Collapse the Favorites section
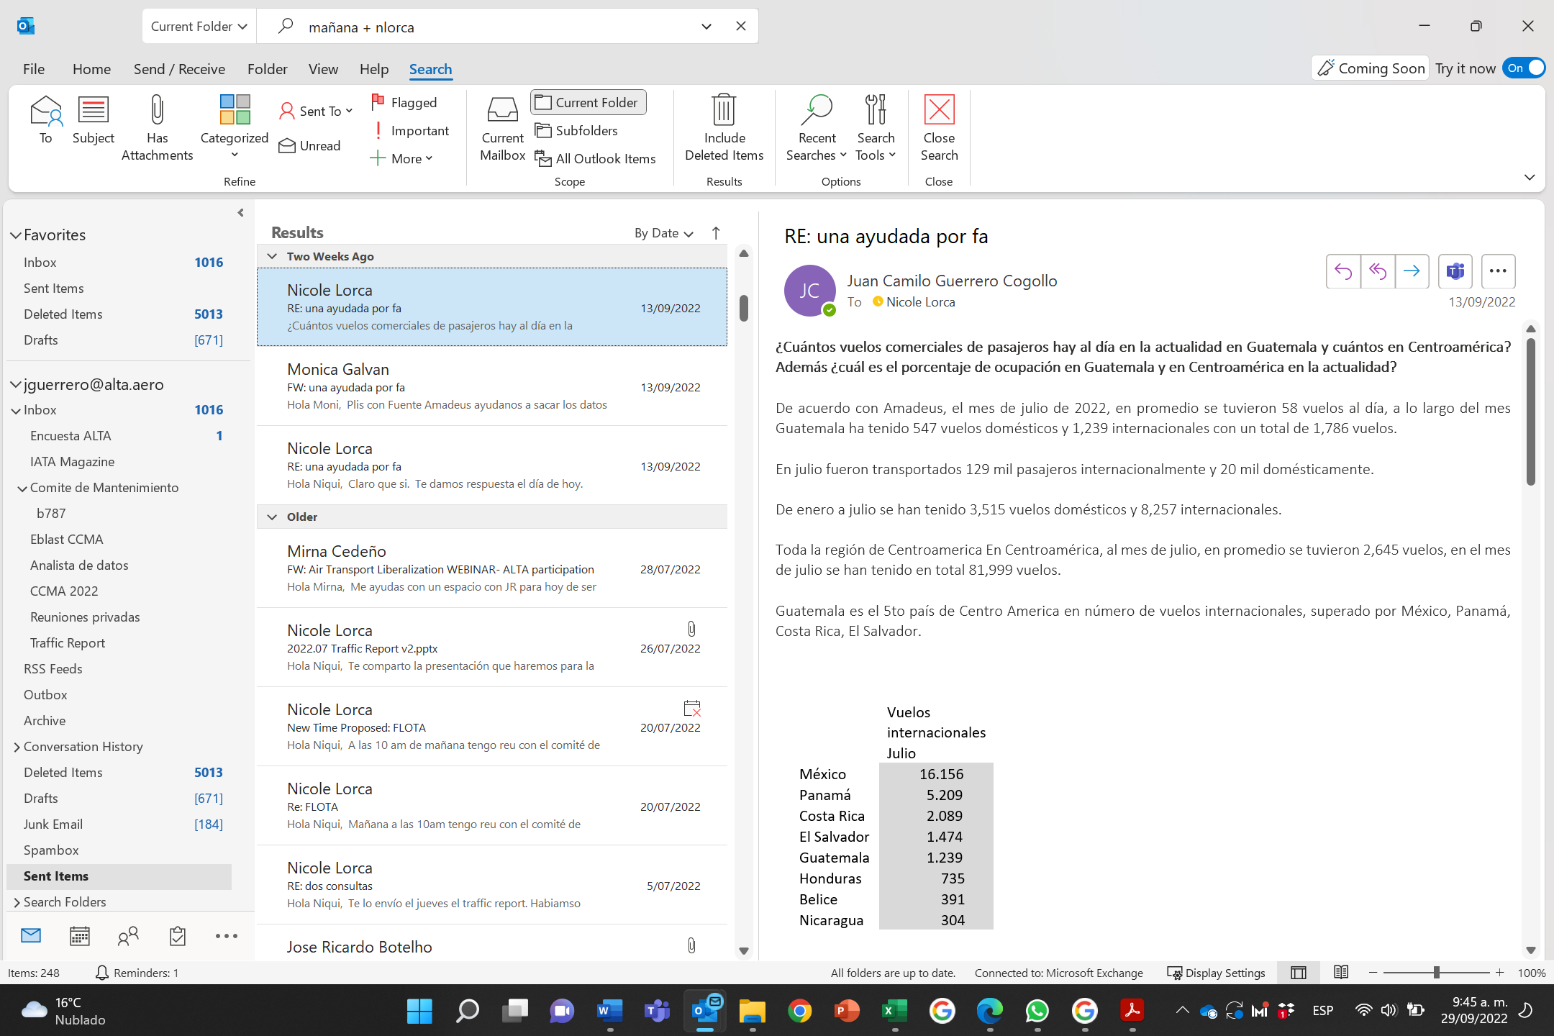Image resolution: width=1554 pixels, height=1036 pixels. pos(15,235)
